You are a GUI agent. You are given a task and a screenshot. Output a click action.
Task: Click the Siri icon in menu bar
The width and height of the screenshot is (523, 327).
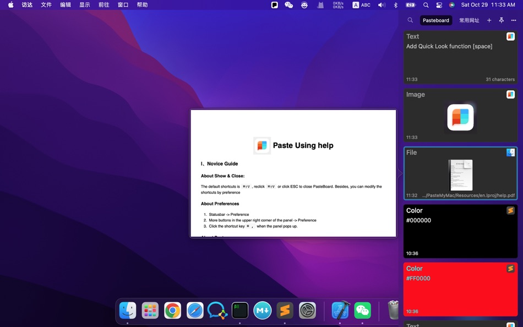451,4
